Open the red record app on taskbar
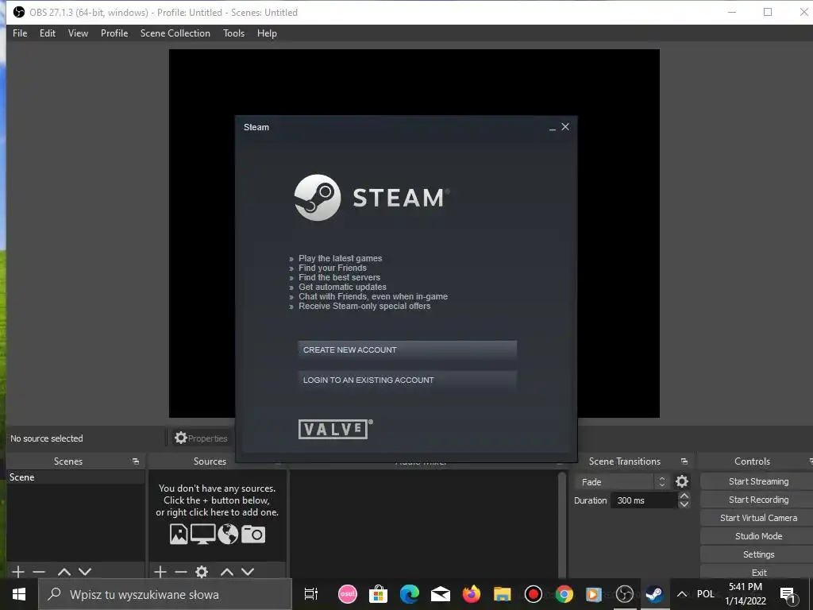This screenshot has width=813, height=610. tap(533, 594)
